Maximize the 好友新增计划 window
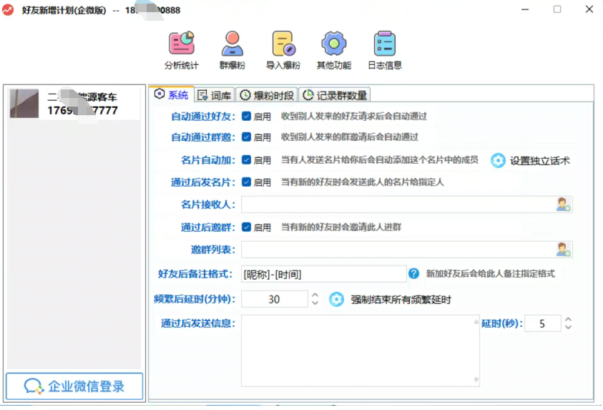 tap(557, 9)
